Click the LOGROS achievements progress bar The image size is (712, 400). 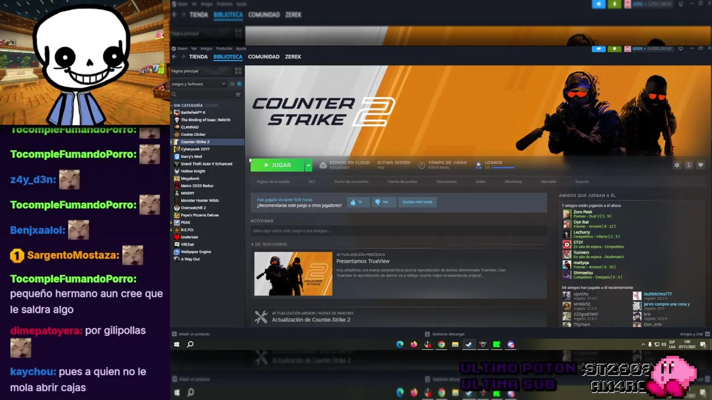503,167
